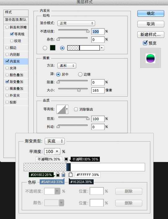
Task: Click the 阻塞 slider handle
Action: point(58,82)
